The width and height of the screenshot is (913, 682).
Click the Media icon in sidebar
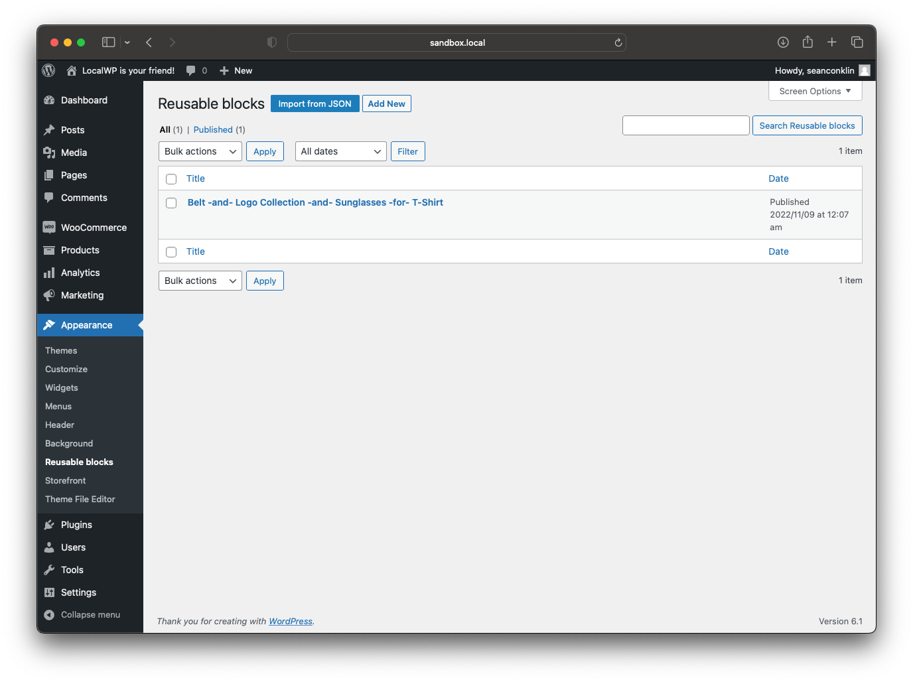pyautogui.click(x=49, y=153)
